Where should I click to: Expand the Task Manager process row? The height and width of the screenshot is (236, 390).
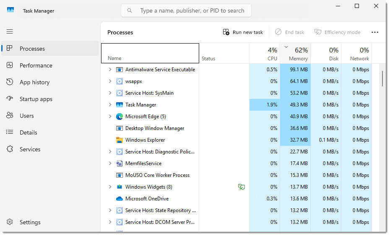click(x=110, y=104)
